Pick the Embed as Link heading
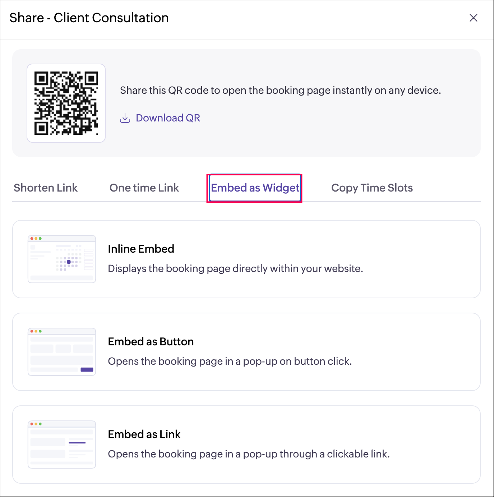Image resolution: width=494 pixels, height=497 pixels. coord(144,434)
